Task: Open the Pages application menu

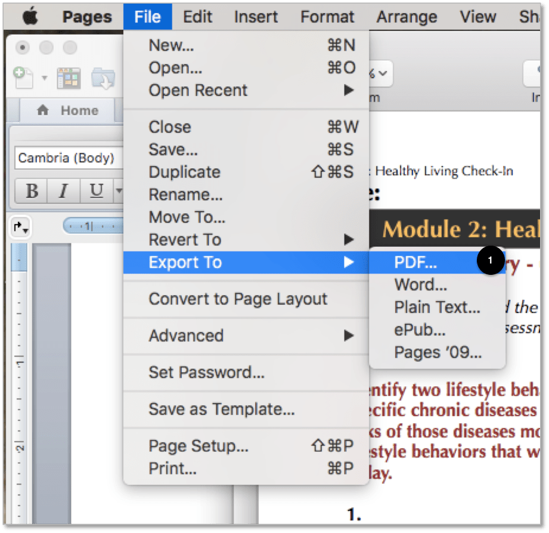Action: 87,17
